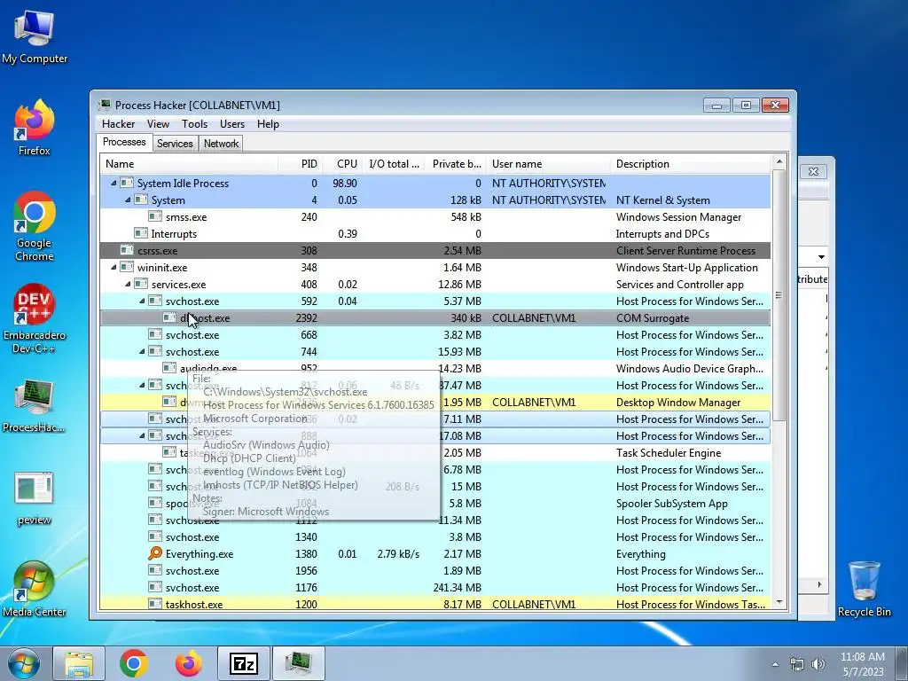Sort by the PID column header
The width and height of the screenshot is (908, 681).
point(300,164)
